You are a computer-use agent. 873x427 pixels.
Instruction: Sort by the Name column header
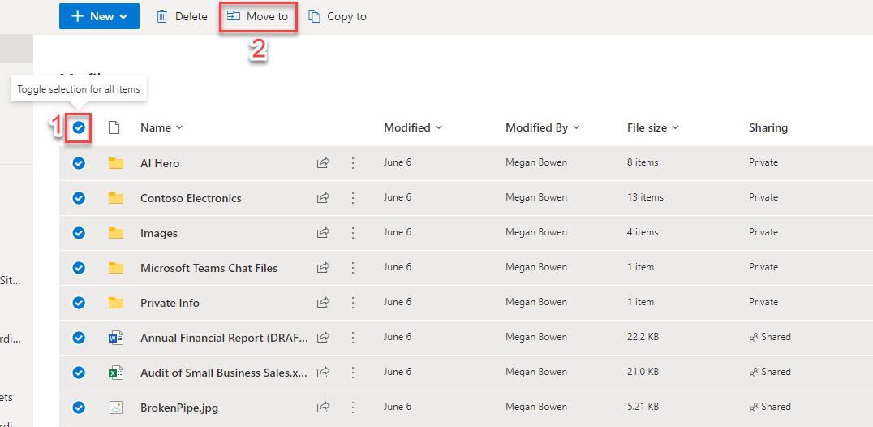[161, 127]
